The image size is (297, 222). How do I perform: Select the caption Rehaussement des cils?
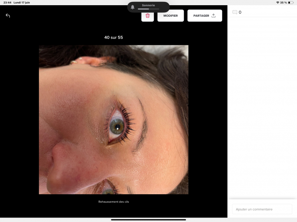[x=114, y=202]
